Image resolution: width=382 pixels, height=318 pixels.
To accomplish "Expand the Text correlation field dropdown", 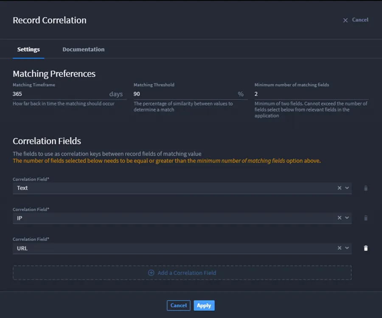I will point(347,188).
